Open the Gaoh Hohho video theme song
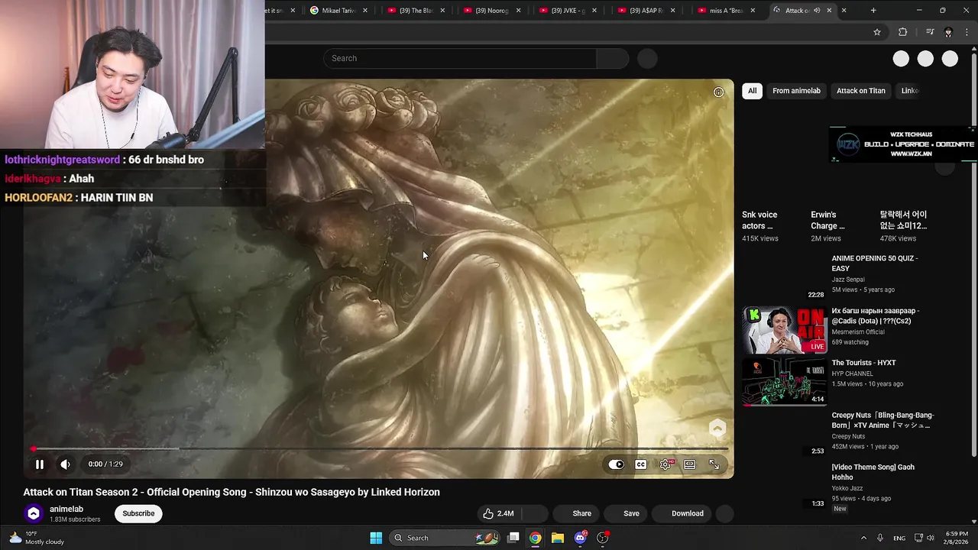This screenshot has width=978, height=550. point(873,472)
